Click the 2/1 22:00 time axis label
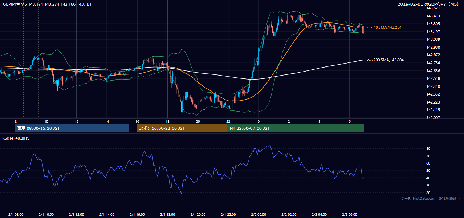Image resolution: width=464 pixels, height=218 pixels. [228, 215]
